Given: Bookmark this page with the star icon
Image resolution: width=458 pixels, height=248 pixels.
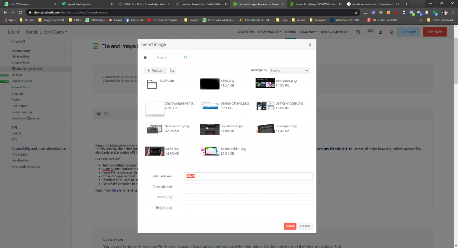Looking at the screenshot, I should click(x=356, y=13).
